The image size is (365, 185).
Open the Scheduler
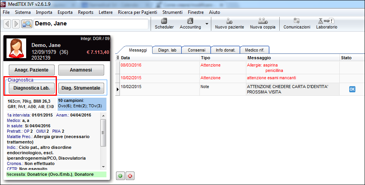click(164, 23)
